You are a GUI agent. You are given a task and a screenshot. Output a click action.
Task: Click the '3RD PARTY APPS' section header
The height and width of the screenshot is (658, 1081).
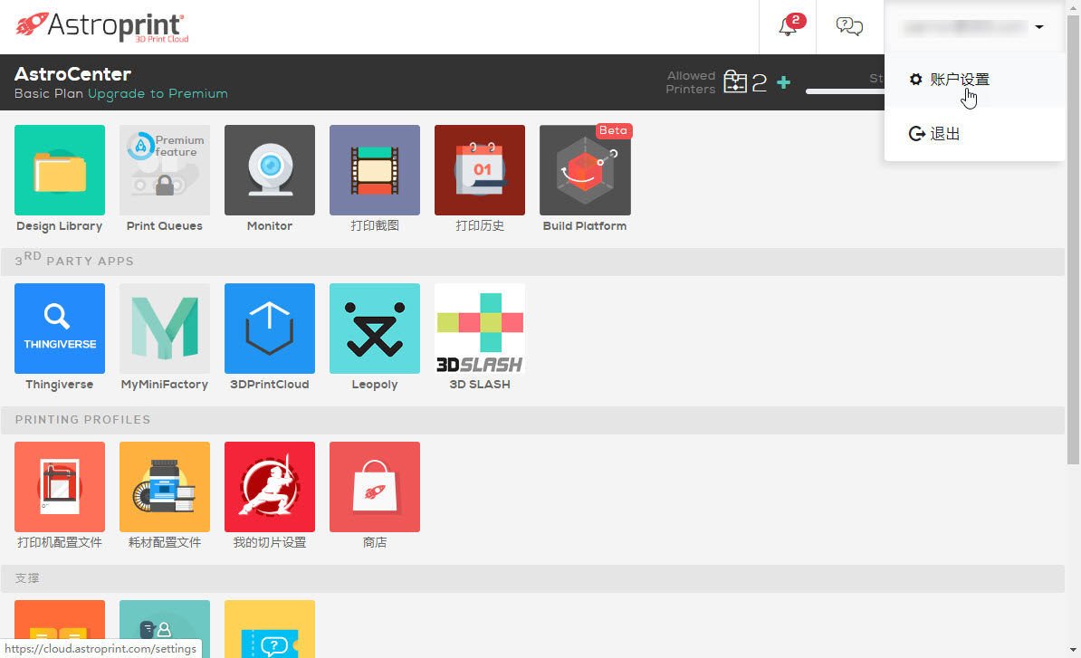tap(532, 262)
